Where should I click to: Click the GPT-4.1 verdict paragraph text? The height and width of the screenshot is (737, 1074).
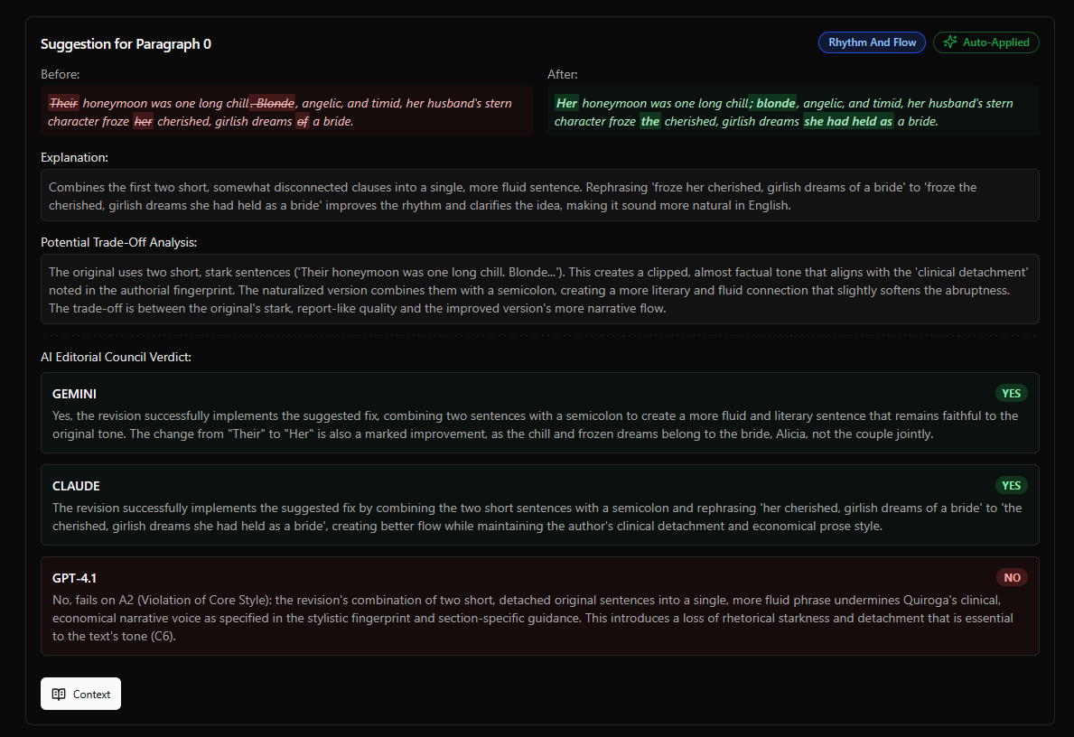pos(533,618)
